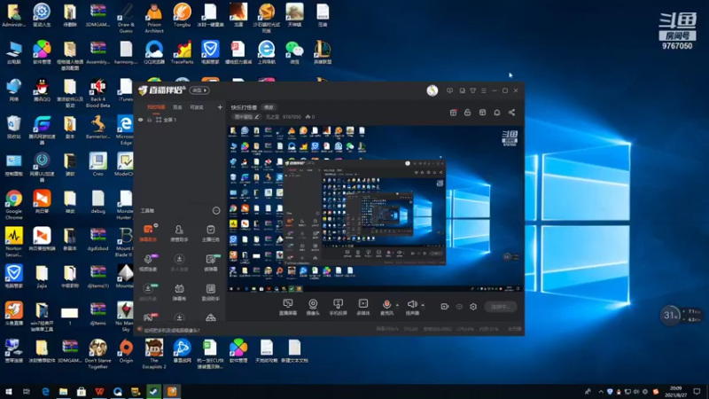This screenshot has height=399, width=709.
Task: Select the second scene tab
Action: tap(177, 107)
